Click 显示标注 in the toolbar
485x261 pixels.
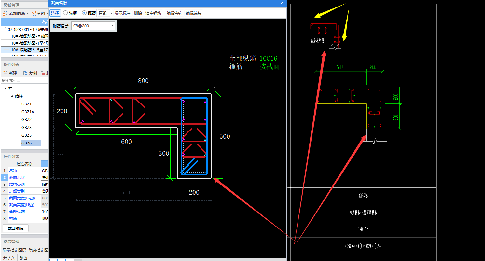123,13
